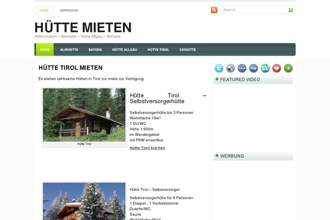Click the site tagline under the title
330x220 pixels.
click(x=78, y=36)
